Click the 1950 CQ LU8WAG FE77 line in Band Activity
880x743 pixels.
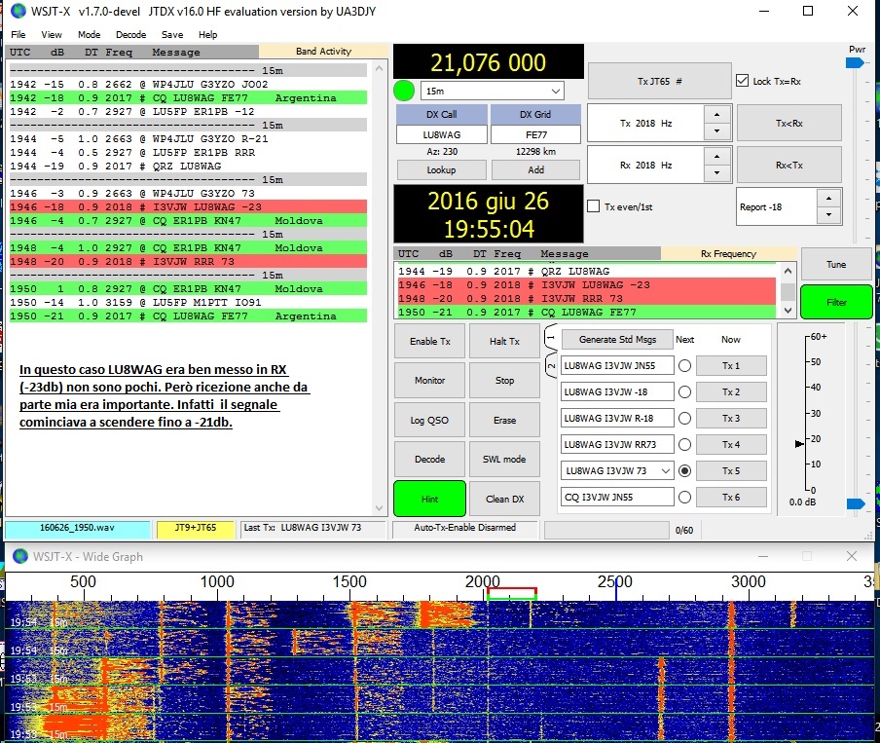[188, 316]
